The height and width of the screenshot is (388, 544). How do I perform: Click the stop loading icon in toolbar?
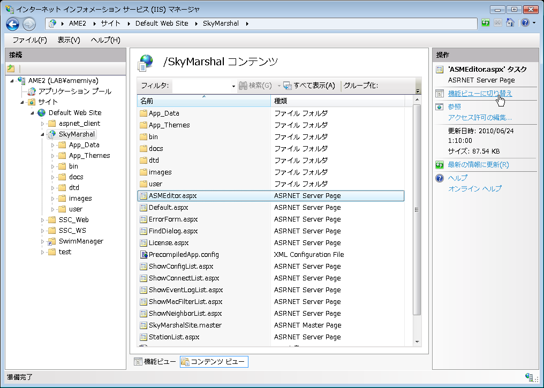click(497, 23)
